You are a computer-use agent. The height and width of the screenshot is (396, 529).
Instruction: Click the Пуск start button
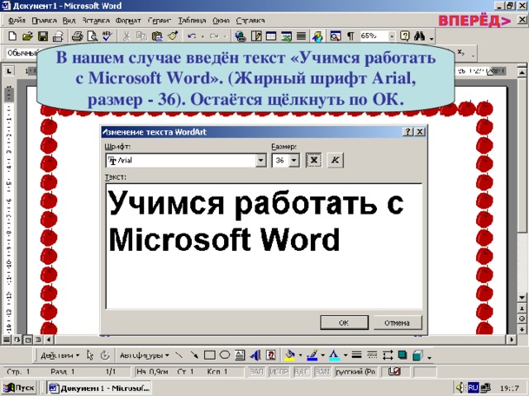point(20,389)
